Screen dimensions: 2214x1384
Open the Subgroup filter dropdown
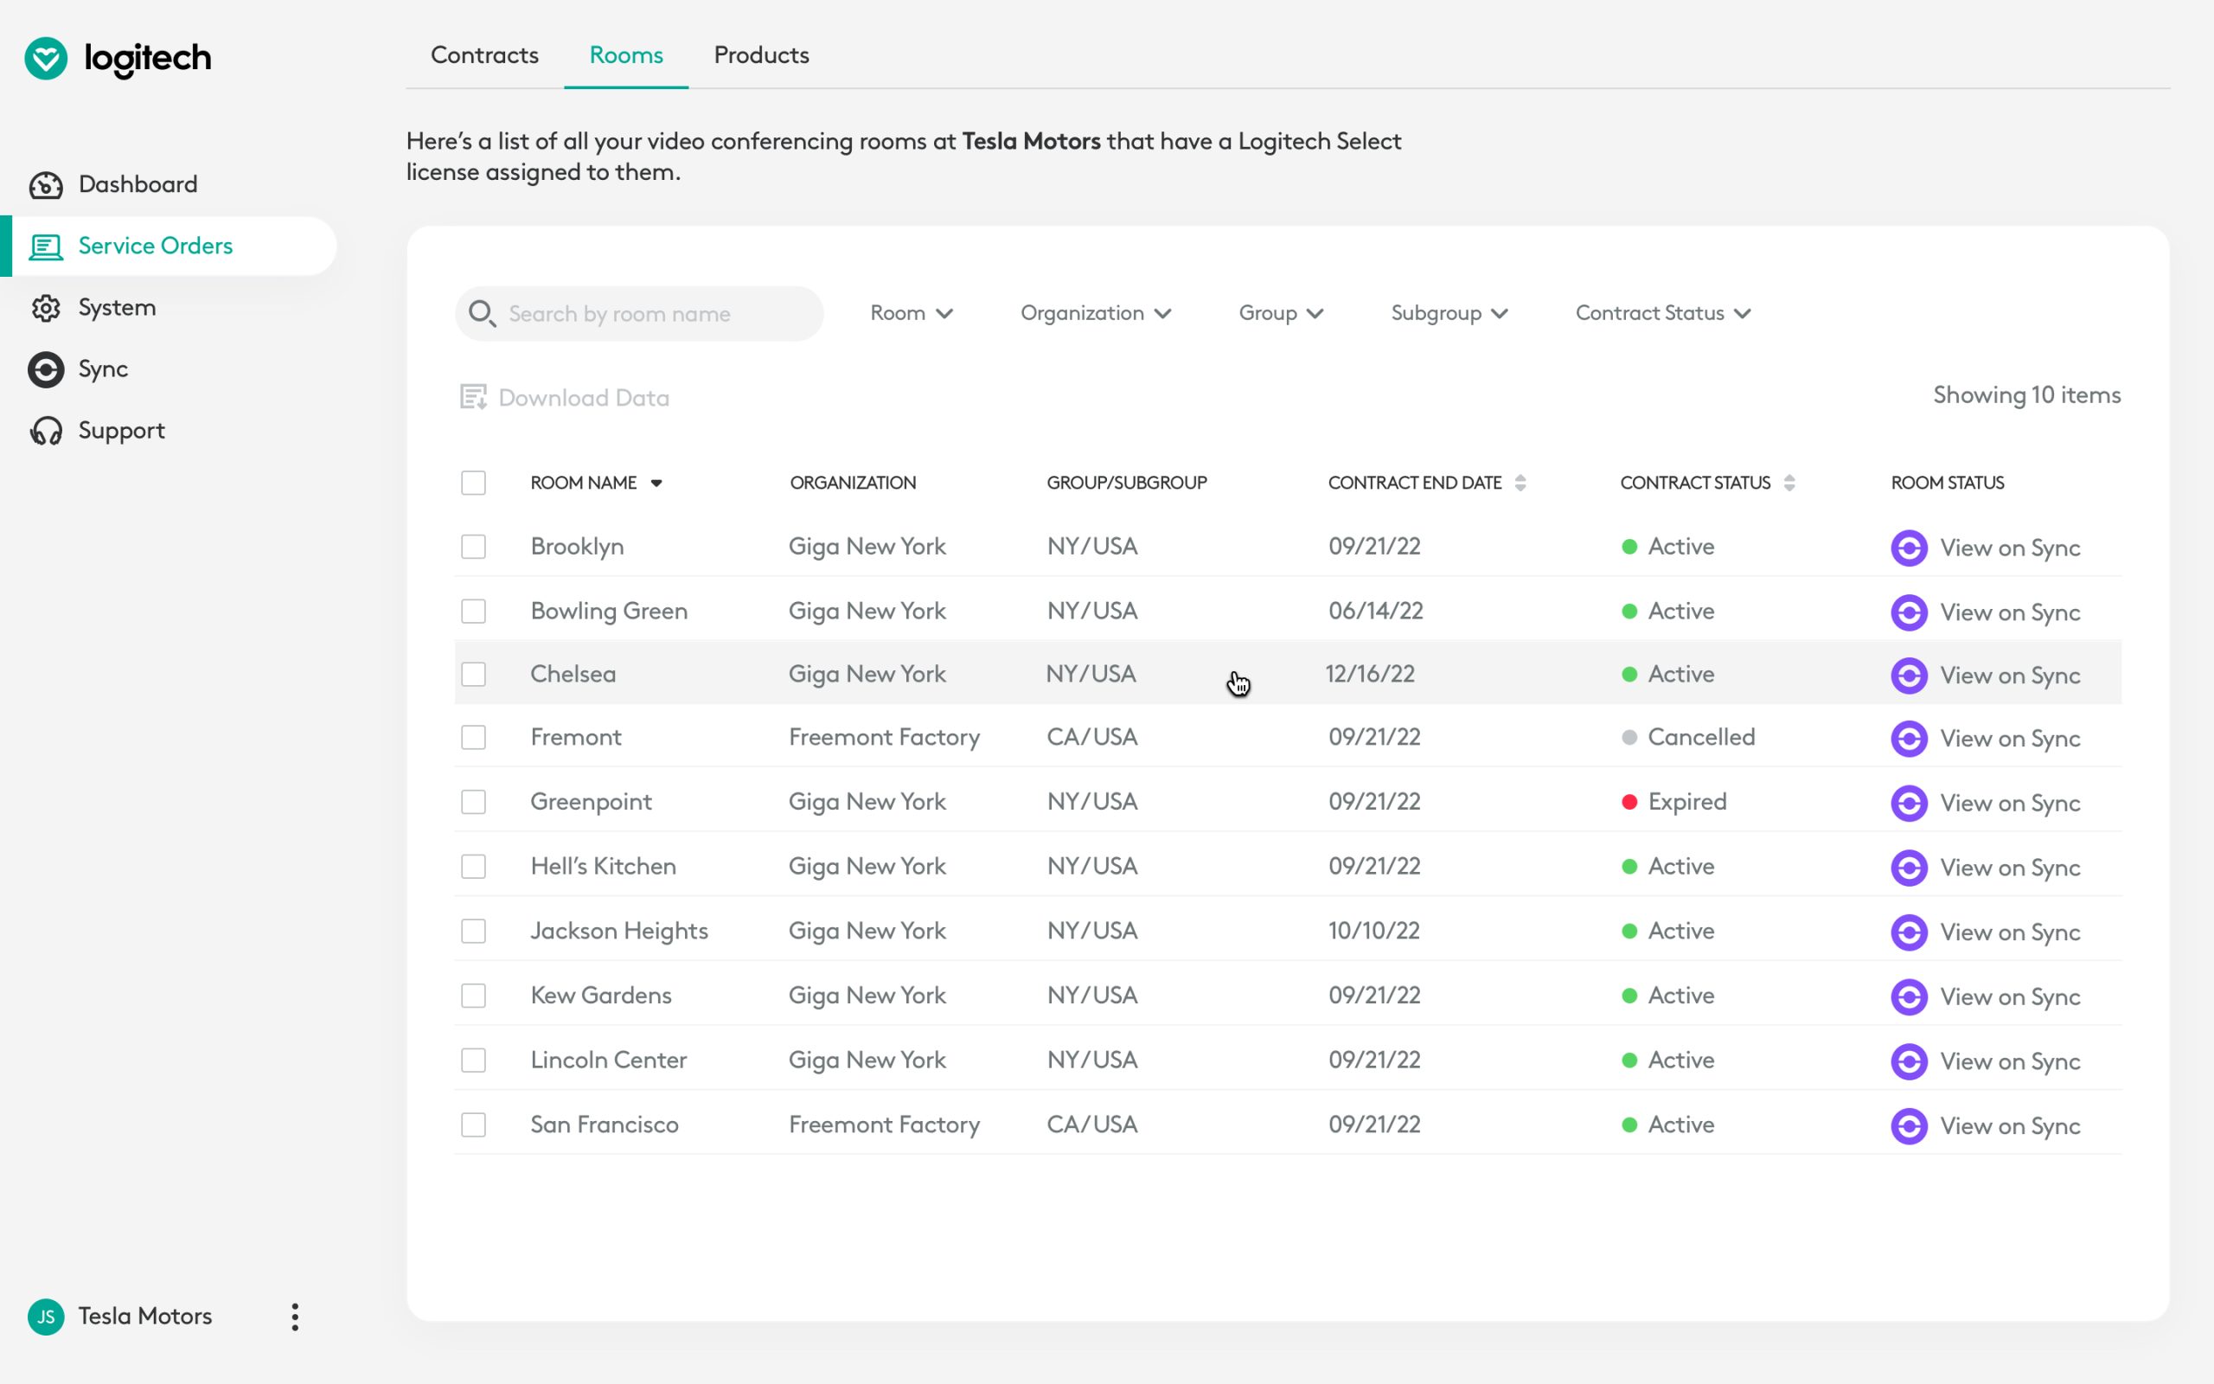(1449, 313)
